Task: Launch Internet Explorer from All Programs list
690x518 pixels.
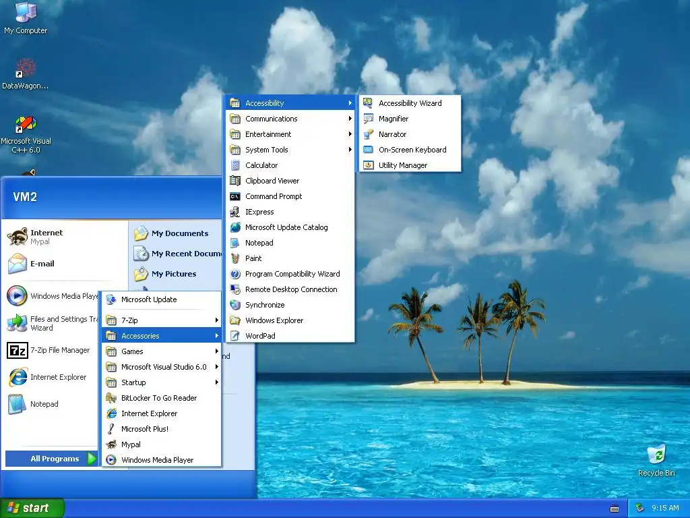Action: point(162,413)
